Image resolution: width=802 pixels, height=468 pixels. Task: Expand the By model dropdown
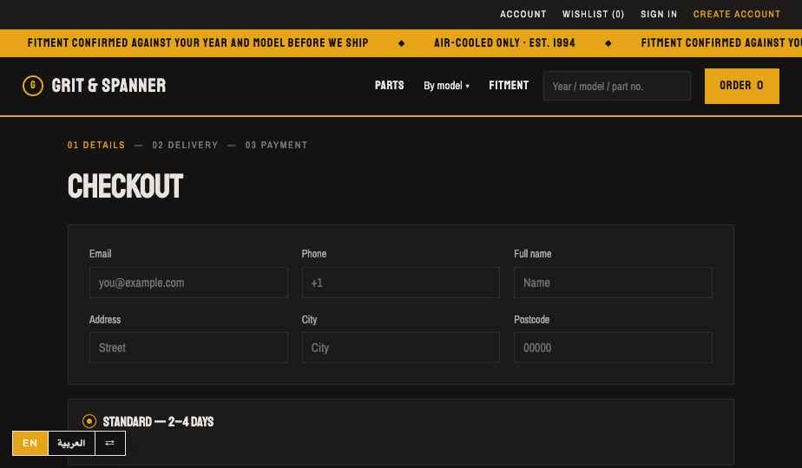click(x=446, y=86)
